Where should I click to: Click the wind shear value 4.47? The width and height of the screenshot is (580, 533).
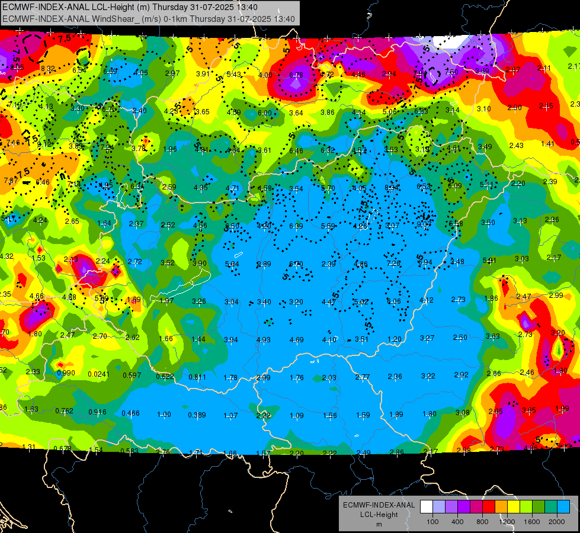point(328,302)
